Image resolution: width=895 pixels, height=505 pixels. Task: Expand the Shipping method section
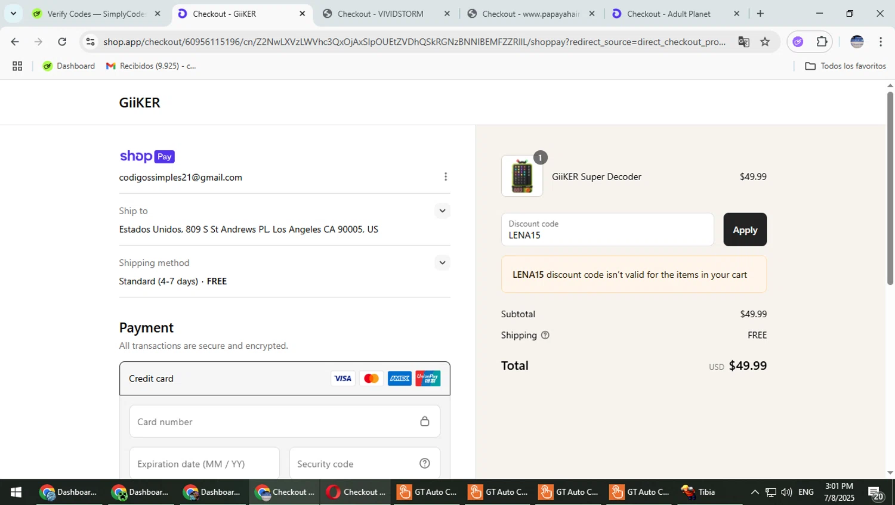[x=442, y=262]
